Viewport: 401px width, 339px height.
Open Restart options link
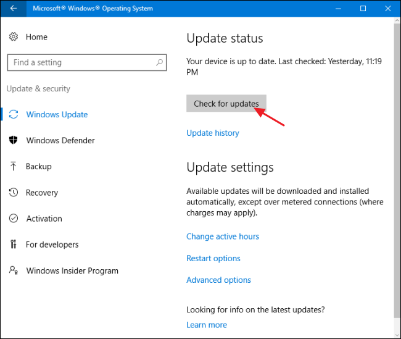click(213, 258)
